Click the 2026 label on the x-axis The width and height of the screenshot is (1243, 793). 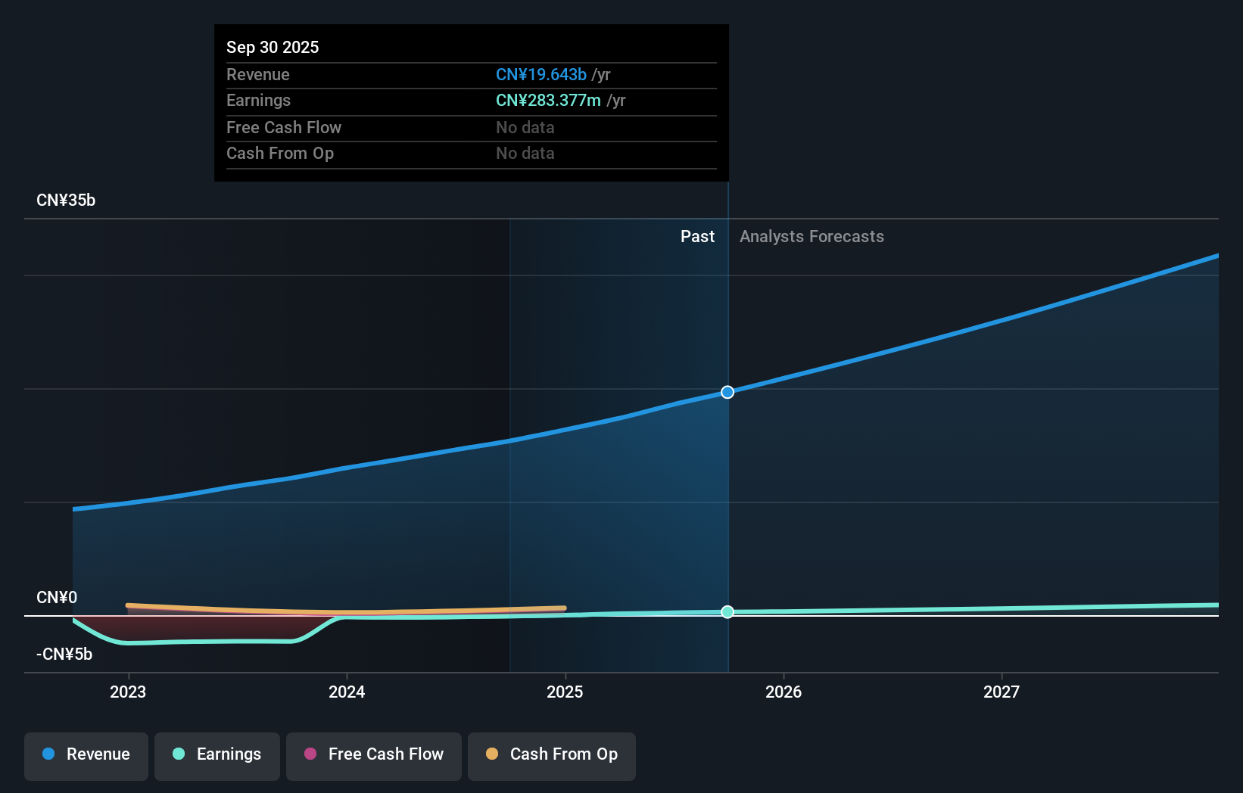784,692
